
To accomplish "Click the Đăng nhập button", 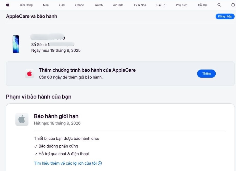I will [225, 16].
